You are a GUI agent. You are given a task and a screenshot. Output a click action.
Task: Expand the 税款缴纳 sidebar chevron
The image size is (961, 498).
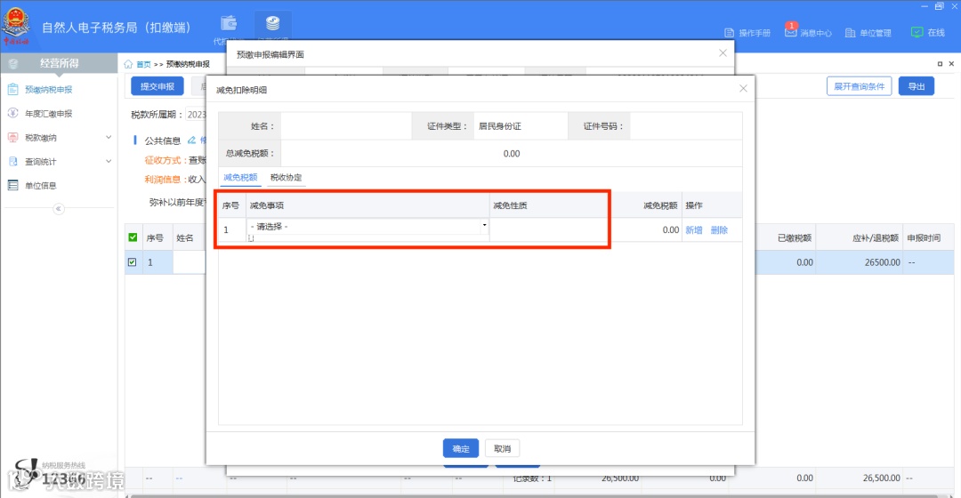pyautogui.click(x=109, y=137)
